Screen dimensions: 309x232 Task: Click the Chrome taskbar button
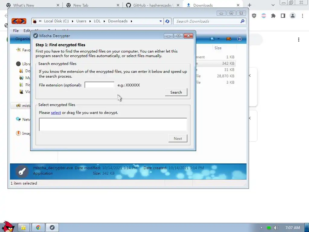pyautogui.click(x=38, y=228)
